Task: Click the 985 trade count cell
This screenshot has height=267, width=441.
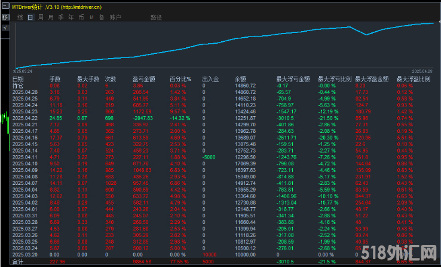Action: click(x=109, y=170)
